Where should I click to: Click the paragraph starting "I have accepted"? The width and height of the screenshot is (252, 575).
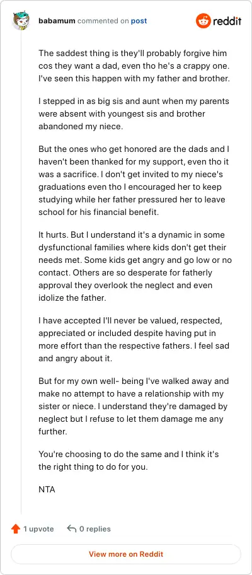coord(134,340)
